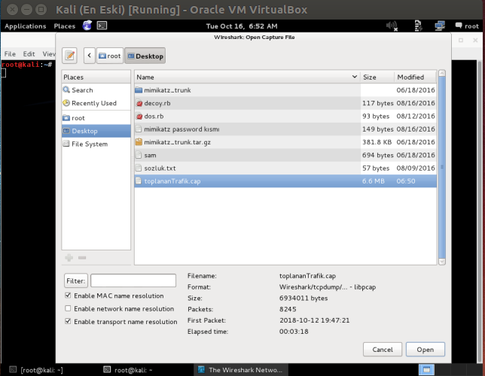Select root folder in Places sidebar
Image resolution: width=485 pixels, height=376 pixels.
point(96,118)
